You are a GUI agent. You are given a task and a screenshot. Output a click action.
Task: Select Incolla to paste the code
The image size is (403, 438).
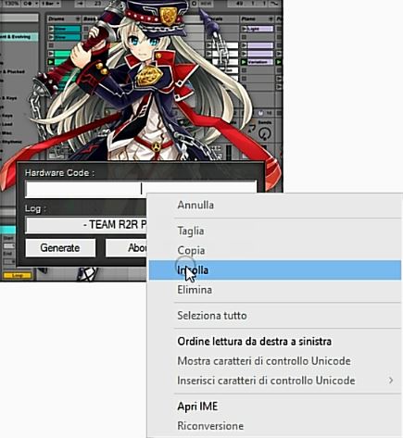[x=275, y=270]
